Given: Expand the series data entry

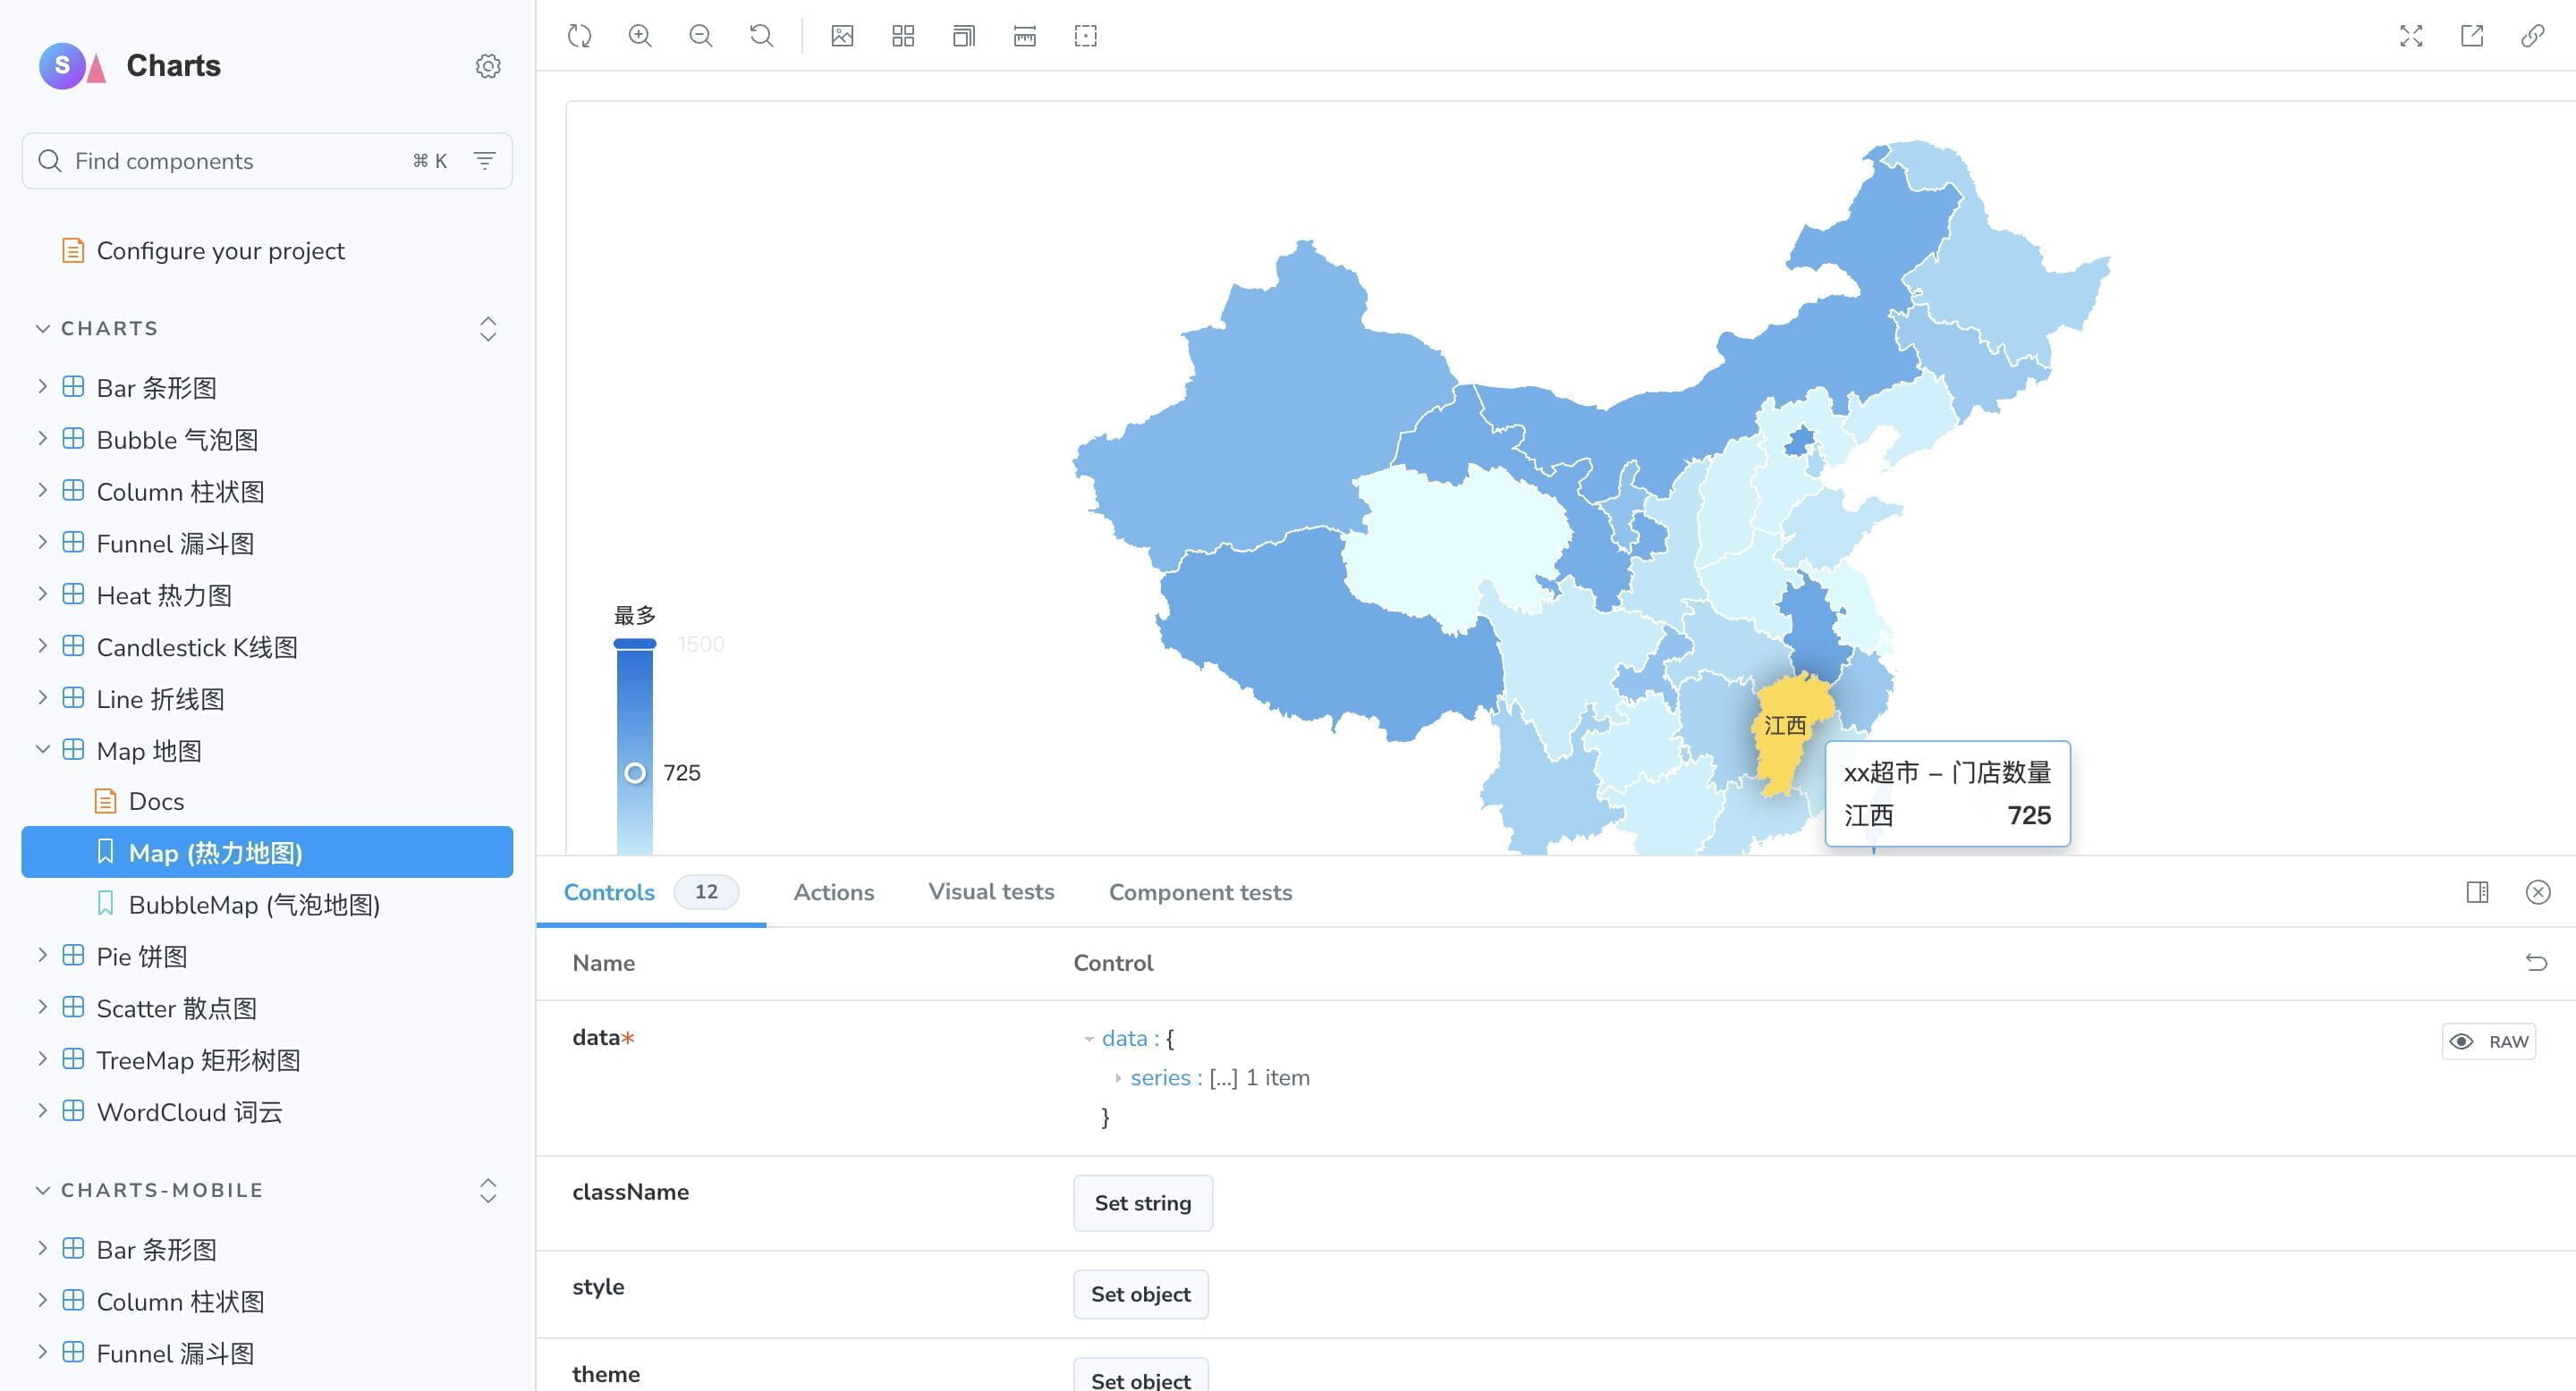Looking at the screenshot, I should [1118, 1077].
